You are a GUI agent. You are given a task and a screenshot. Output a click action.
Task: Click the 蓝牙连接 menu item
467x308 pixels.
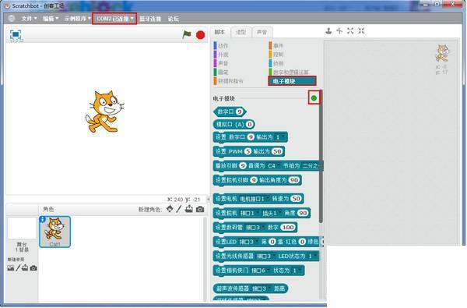(x=150, y=19)
